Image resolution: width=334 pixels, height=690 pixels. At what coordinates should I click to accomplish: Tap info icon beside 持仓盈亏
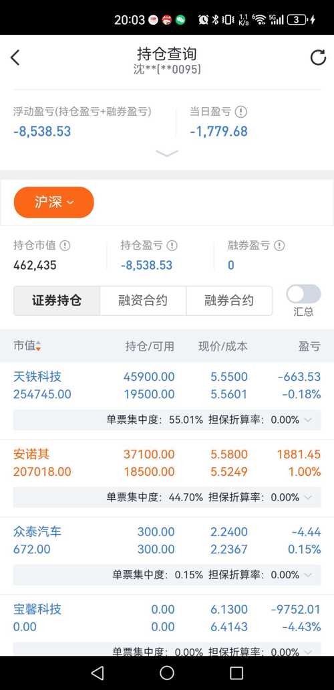click(172, 246)
